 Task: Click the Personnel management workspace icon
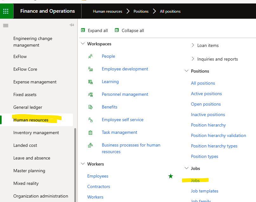click(90, 94)
